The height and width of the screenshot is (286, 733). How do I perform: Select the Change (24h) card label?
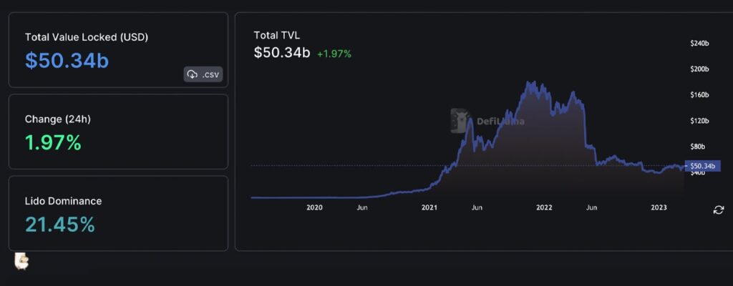pyautogui.click(x=56, y=119)
